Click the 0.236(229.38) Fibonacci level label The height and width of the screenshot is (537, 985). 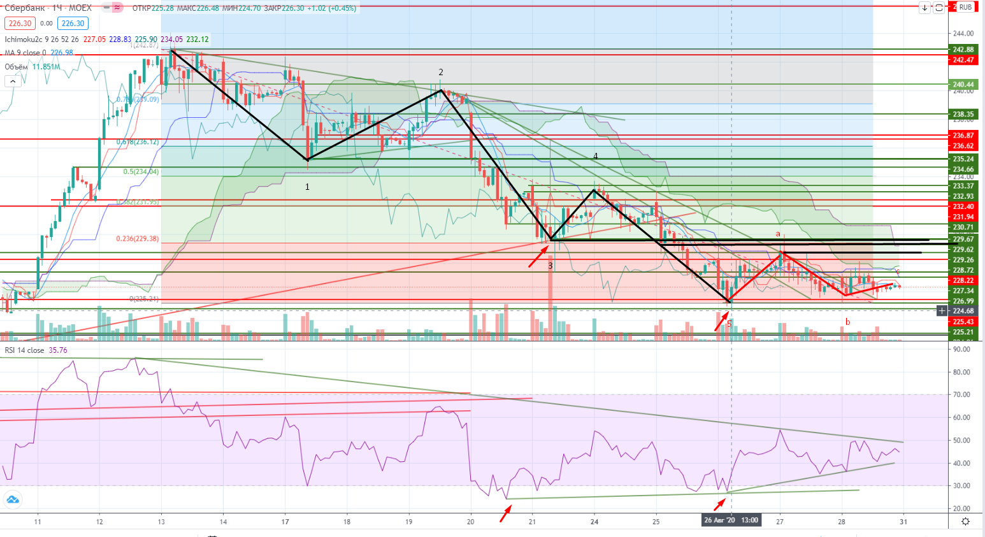tap(137, 239)
